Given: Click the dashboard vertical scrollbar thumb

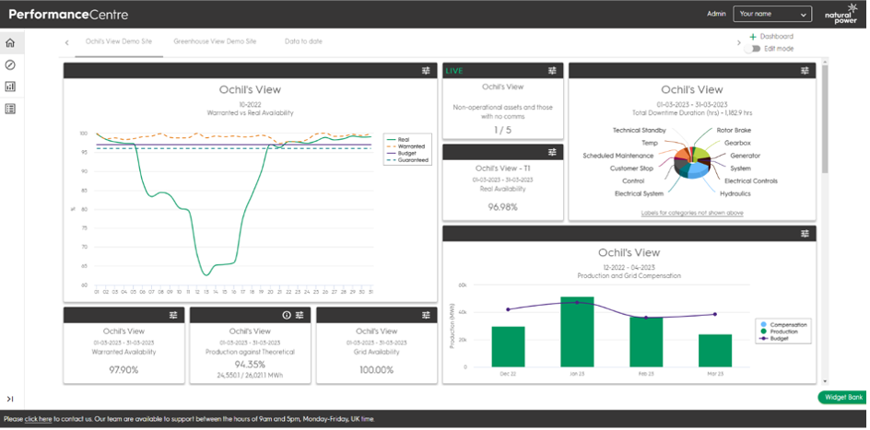Looking at the screenshot, I should click(x=825, y=119).
